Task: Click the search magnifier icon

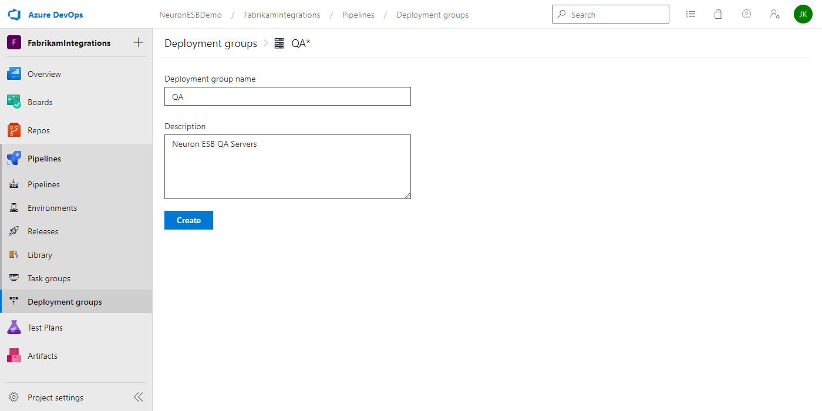Action: [x=562, y=14]
